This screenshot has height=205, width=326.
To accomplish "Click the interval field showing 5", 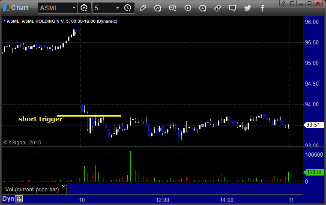I will (104, 8).
